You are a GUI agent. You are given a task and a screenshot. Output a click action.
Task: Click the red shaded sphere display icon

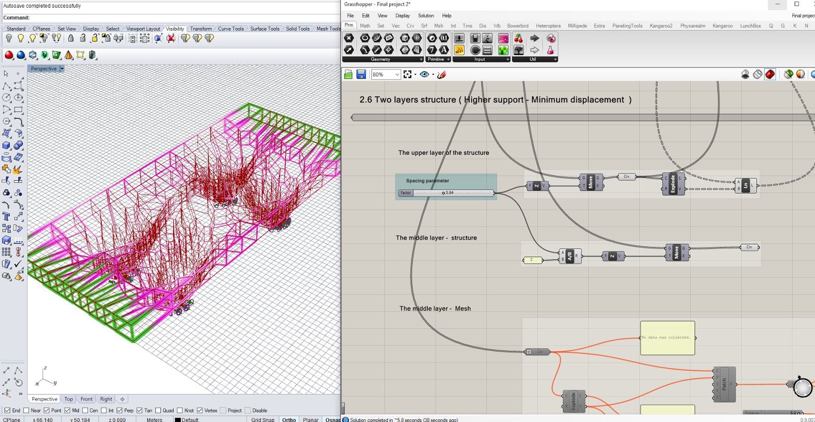(9, 55)
